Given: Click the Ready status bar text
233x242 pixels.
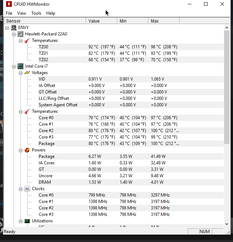Looking at the screenshot, I should click(x=10, y=232).
